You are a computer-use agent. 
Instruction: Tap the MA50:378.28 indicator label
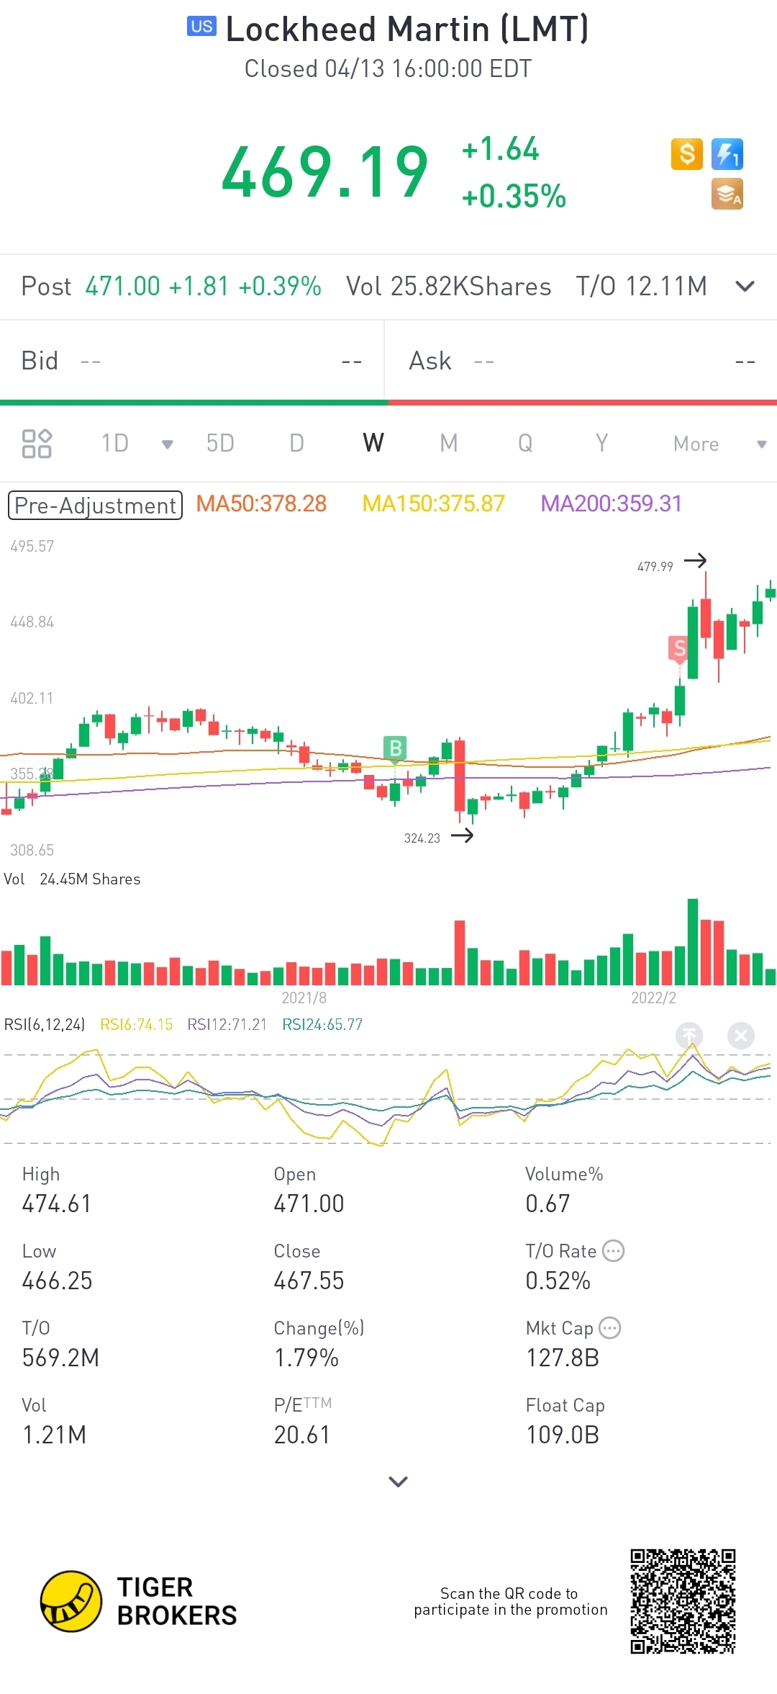pos(261,503)
